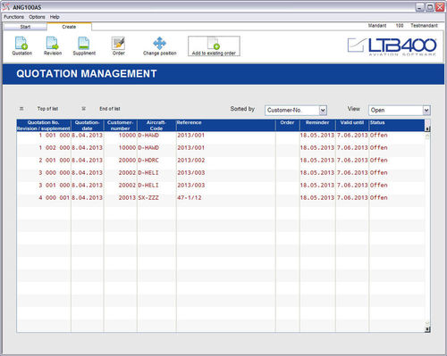Click the Valid until column header
The width and height of the screenshot is (447, 356).
352,126
